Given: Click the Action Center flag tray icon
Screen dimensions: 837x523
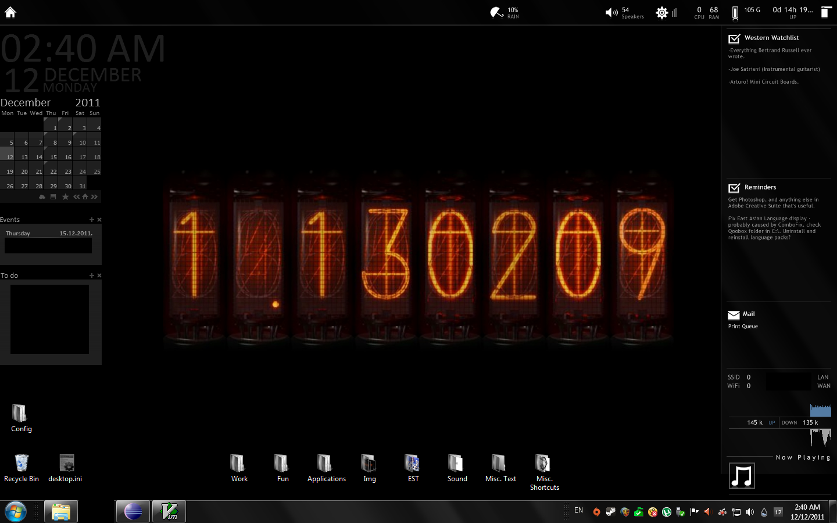Looking at the screenshot, I should click(695, 512).
